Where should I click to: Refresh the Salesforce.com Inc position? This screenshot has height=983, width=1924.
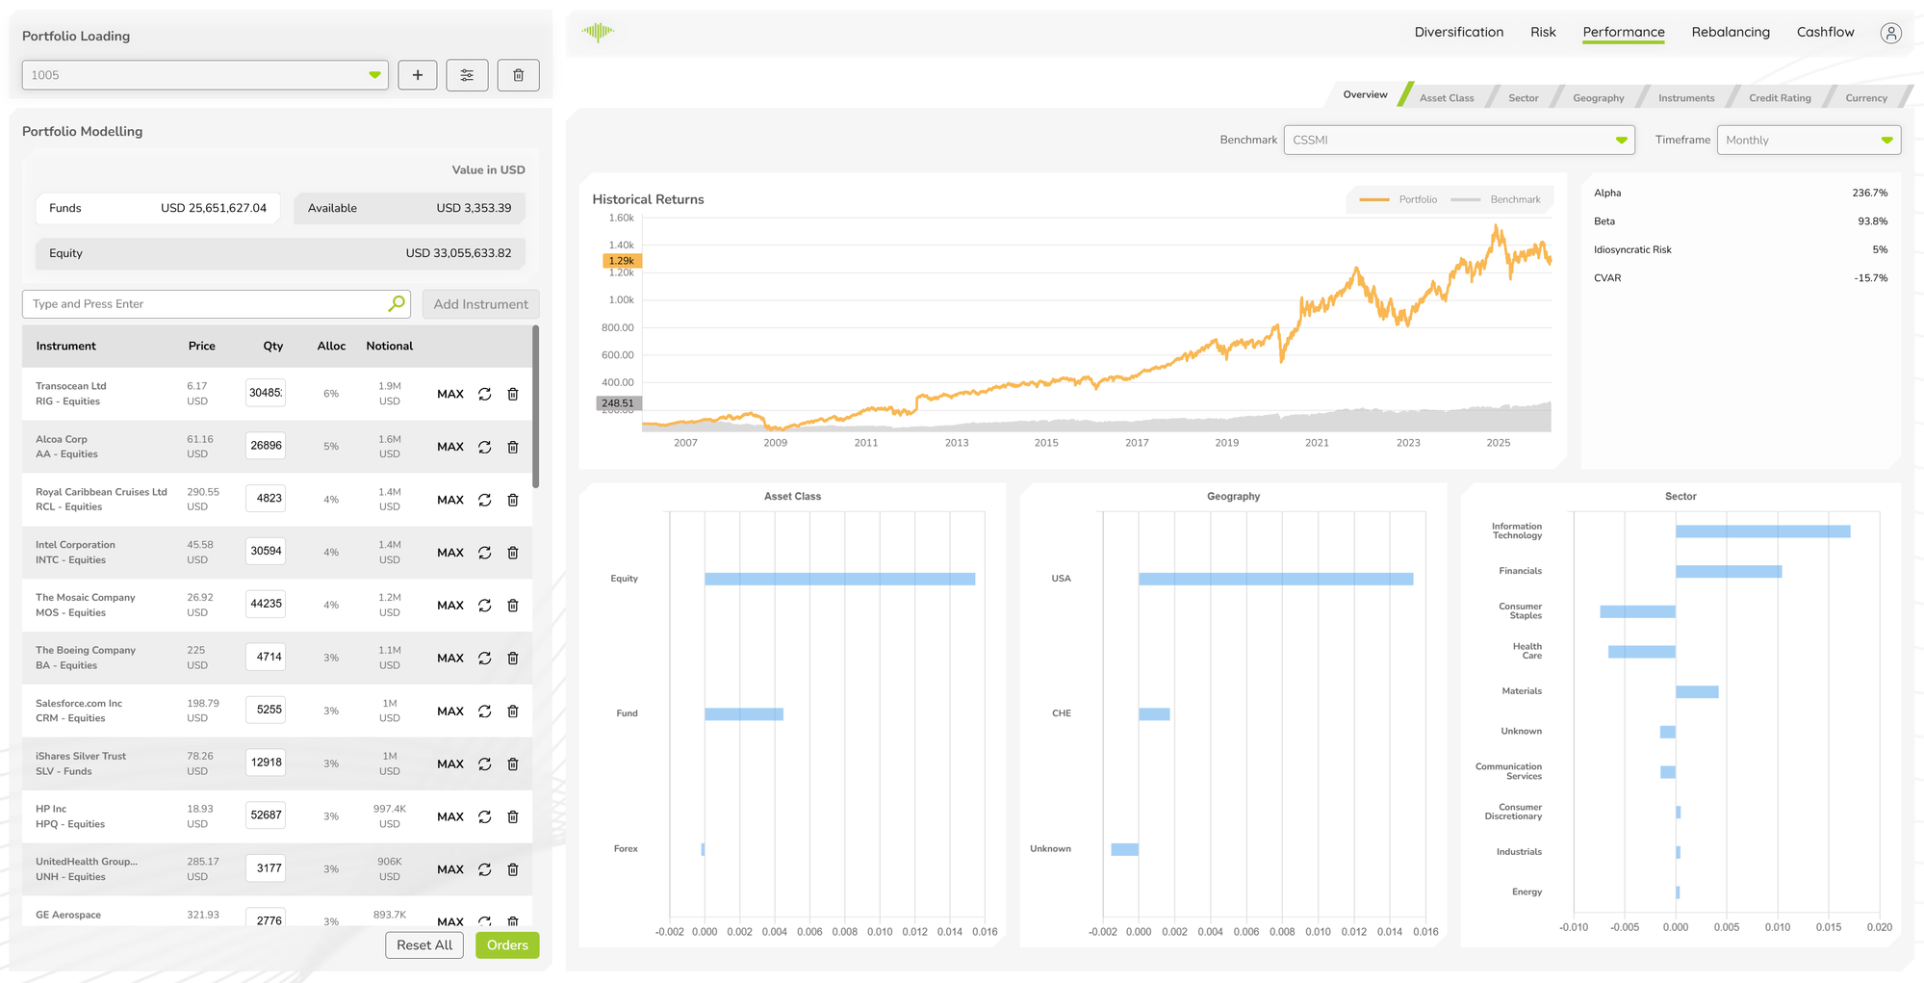[484, 711]
